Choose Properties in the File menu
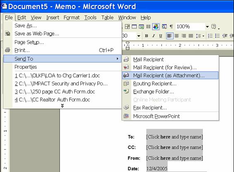Viewport: 234px width, 172px height. (63, 67)
